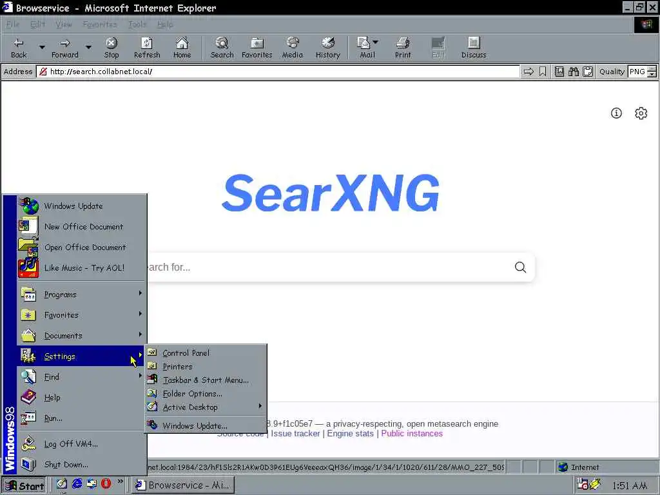The height and width of the screenshot is (495, 660).
Task: Expand quick launch overflow chevron
Action: 121,481
